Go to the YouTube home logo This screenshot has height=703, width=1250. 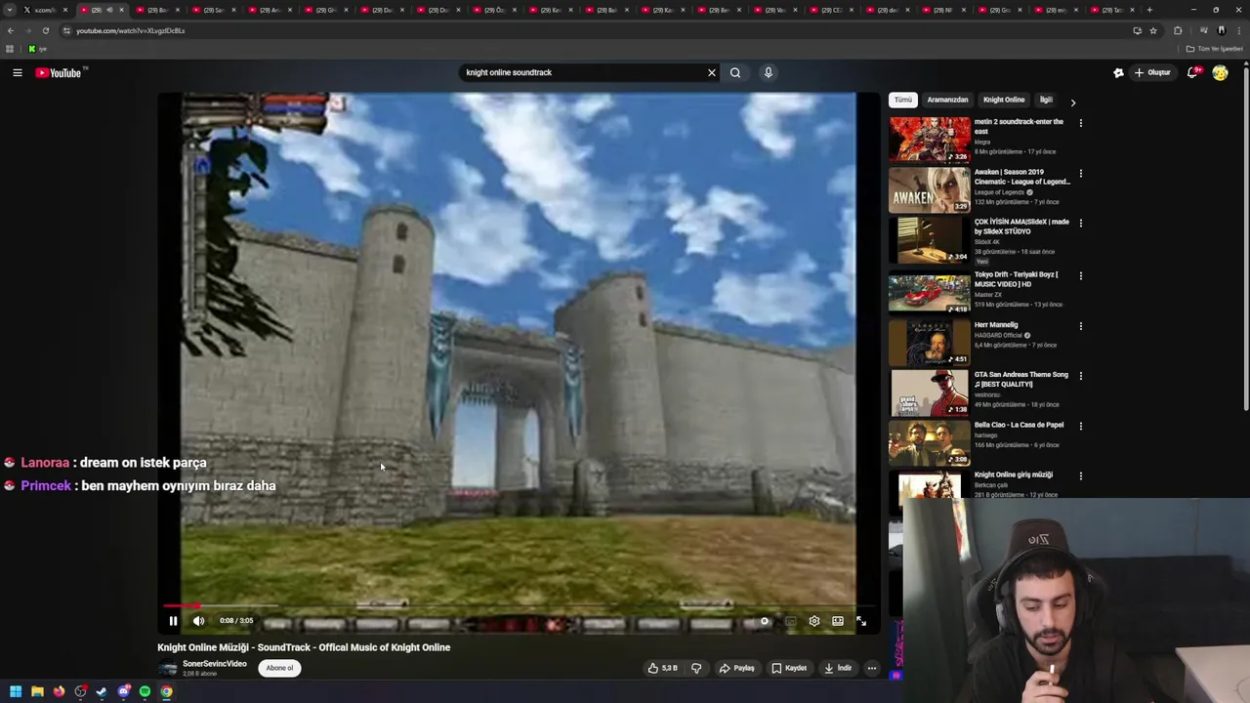point(59,72)
